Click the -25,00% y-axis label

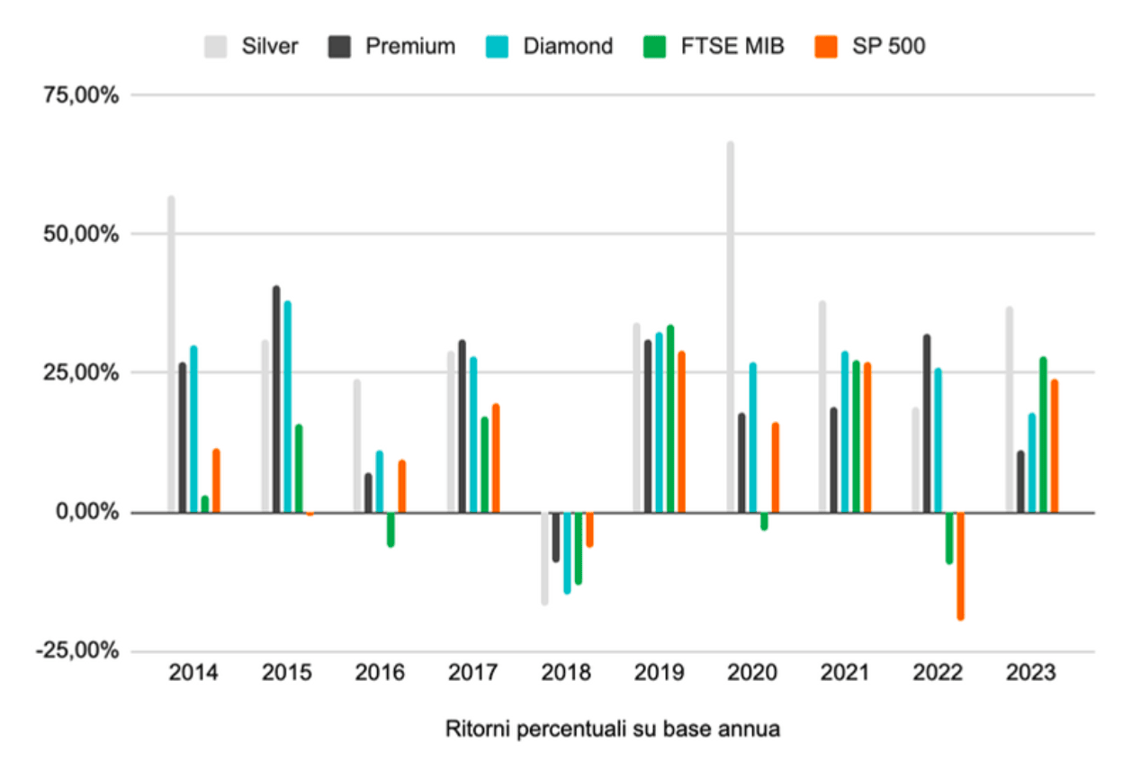[79, 651]
